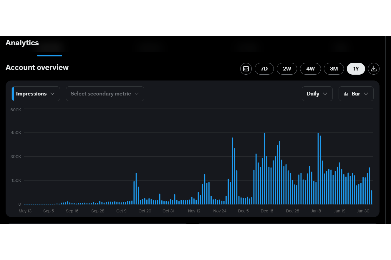
Task: Click the Oct 20 date label
Action: (145, 211)
